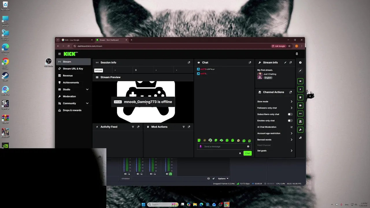370x208 pixels.
Task: Open the profile avatar in the Kick header
Action: [x=297, y=54]
